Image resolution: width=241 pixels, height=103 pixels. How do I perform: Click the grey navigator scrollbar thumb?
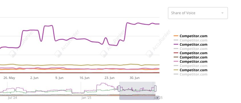137,98
